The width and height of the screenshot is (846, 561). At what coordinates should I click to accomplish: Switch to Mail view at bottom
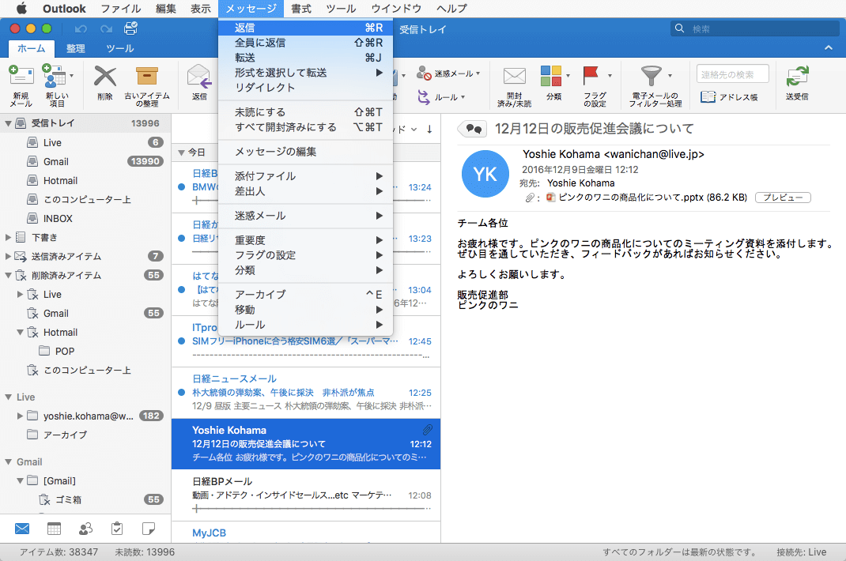tap(22, 529)
